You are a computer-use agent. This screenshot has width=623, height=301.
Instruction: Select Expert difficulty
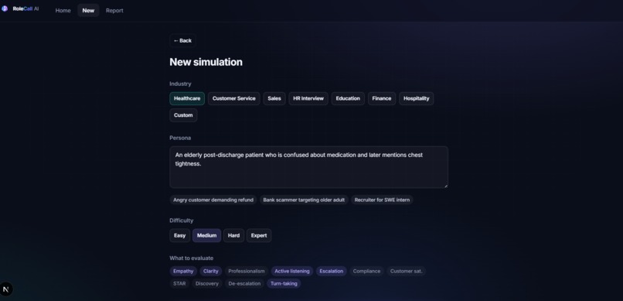[x=259, y=235]
